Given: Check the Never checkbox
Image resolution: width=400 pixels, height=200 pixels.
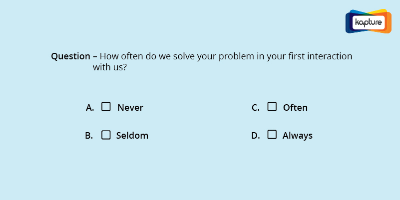Looking at the screenshot, I should pyautogui.click(x=106, y=107).
